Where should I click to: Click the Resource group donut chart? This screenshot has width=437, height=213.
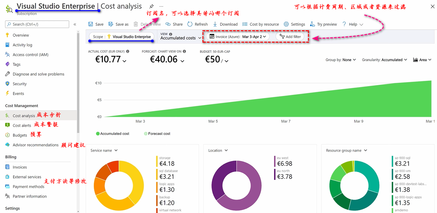355,185
